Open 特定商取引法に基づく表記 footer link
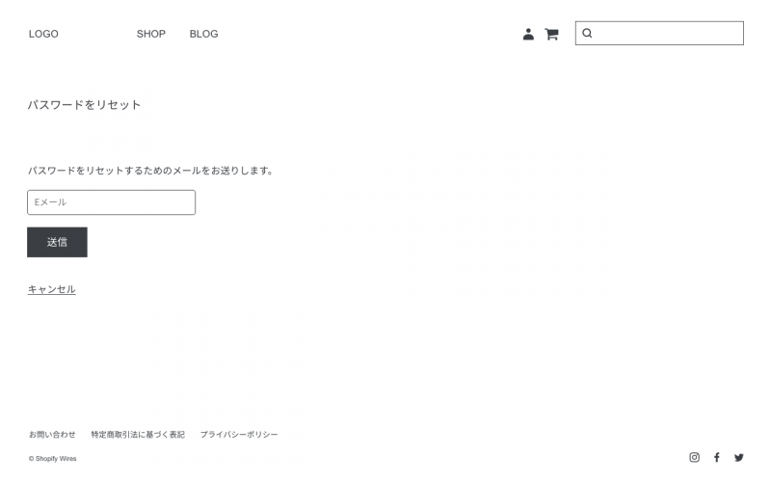 138,435
